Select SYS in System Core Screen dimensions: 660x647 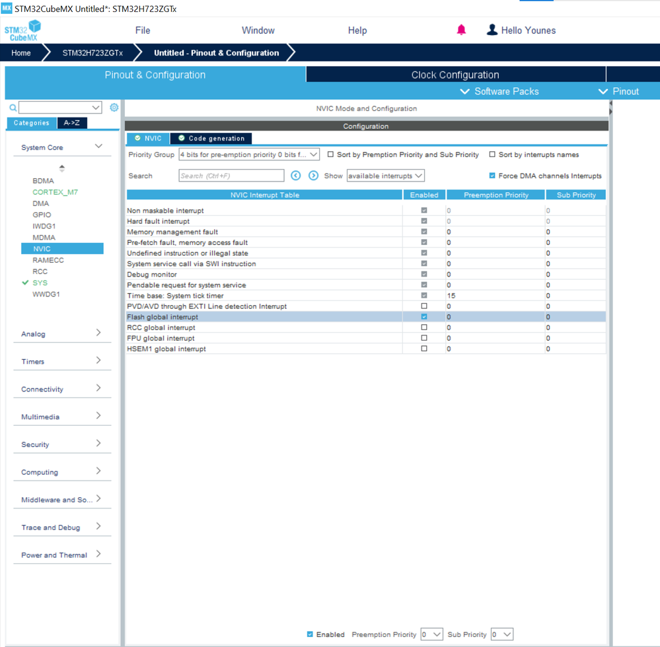40,283
